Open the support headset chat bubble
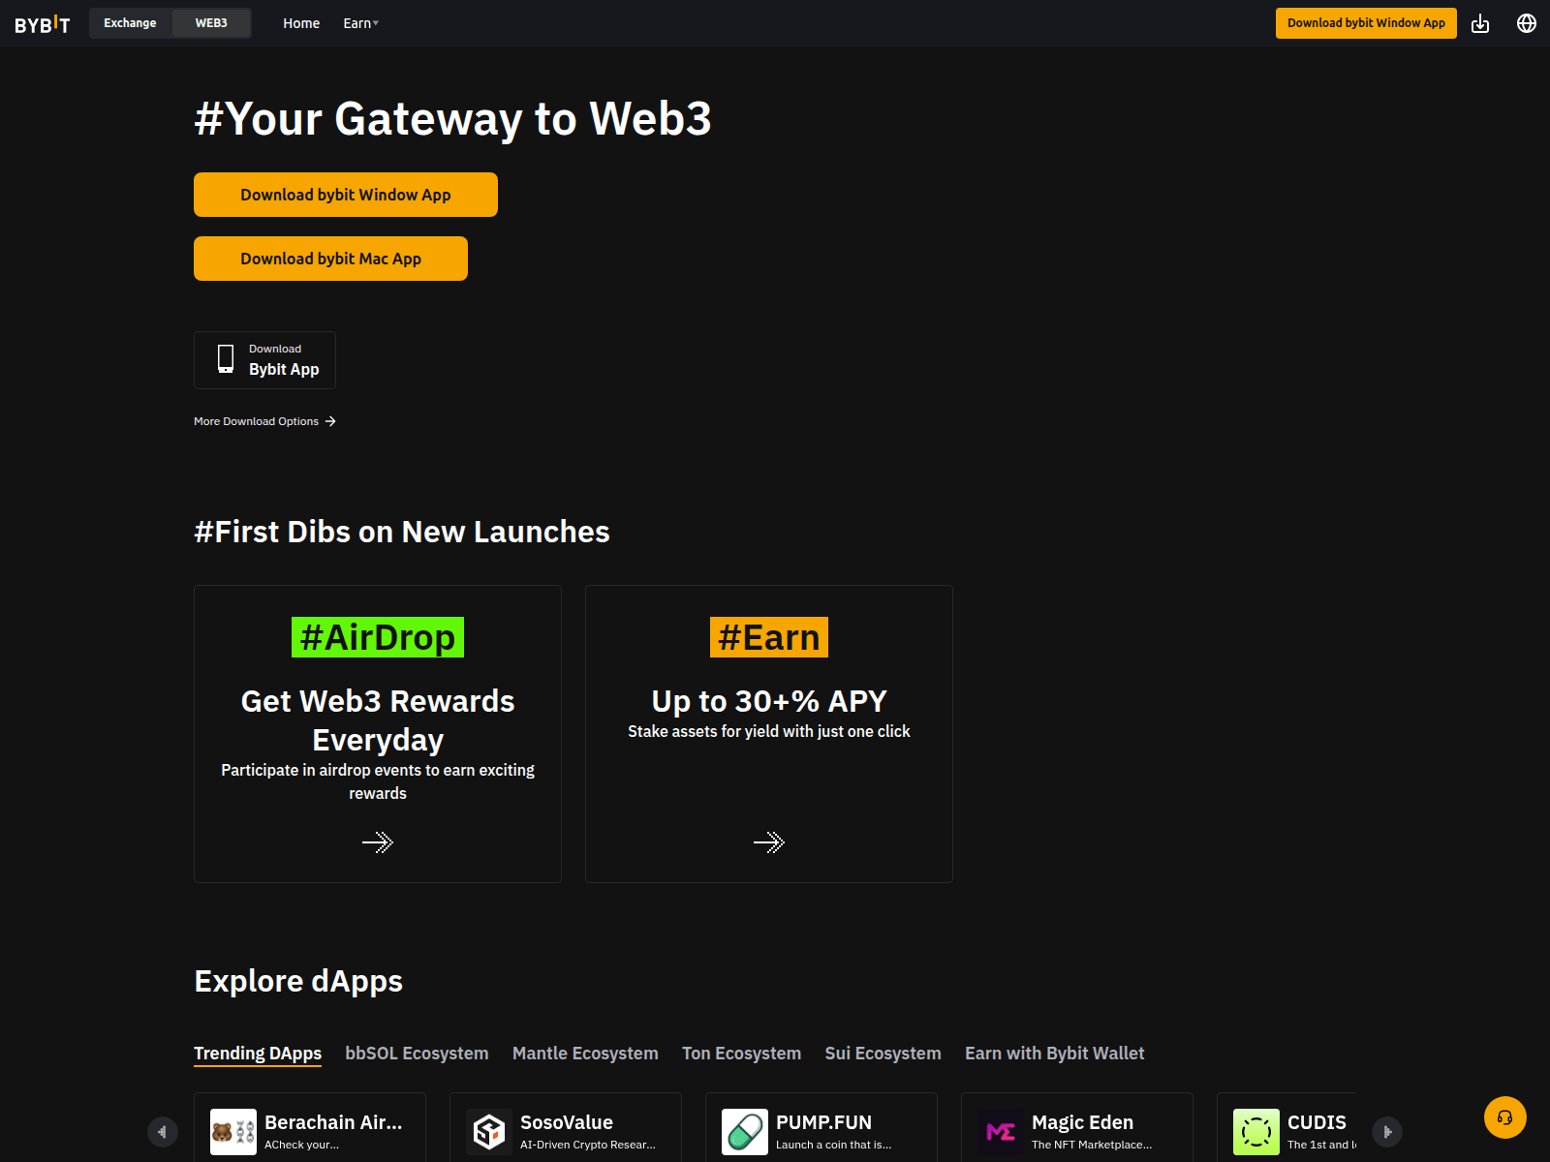The image size is (1550, 1162). [1504, 1116]
